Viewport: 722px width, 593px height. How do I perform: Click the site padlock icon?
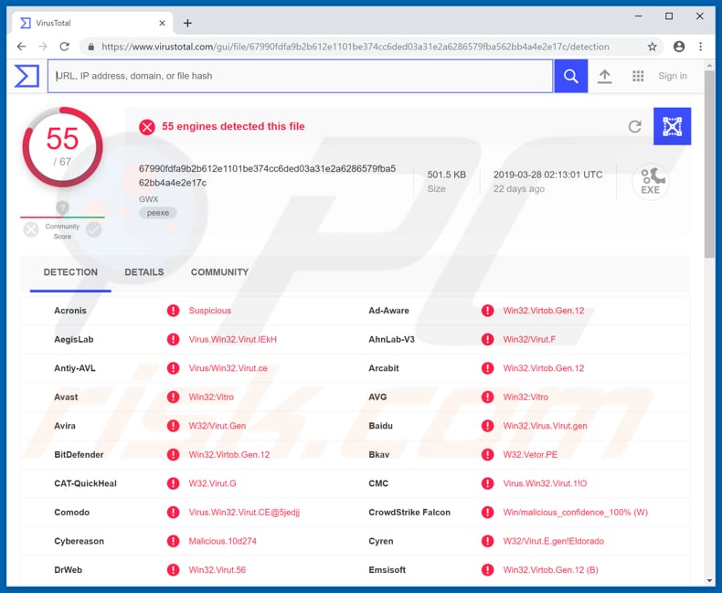click(x=91, y=47)
